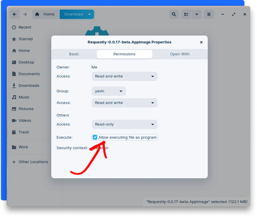Screen dimensions: 257x217
Task: Switch to the Basic tab
Action: (x=74, y=54)
